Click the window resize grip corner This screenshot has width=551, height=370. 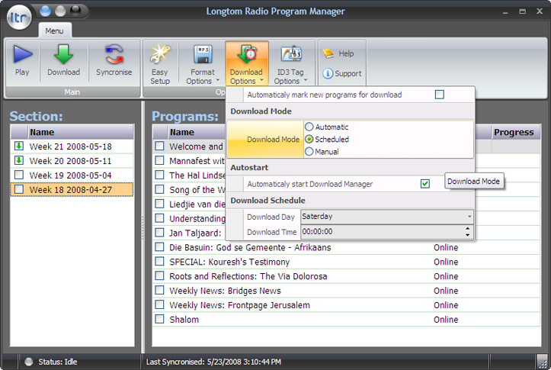pos(543,362)
